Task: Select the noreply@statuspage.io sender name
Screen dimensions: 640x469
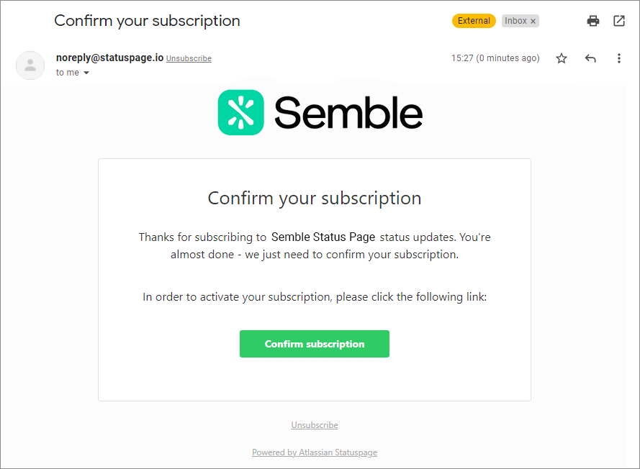Action: point(110,58)
